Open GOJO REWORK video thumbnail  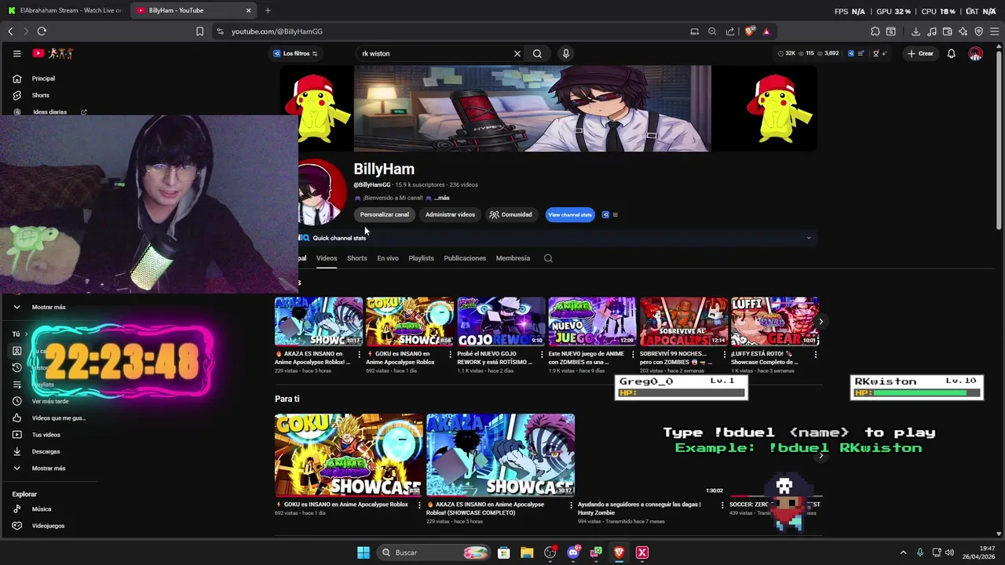501,322
